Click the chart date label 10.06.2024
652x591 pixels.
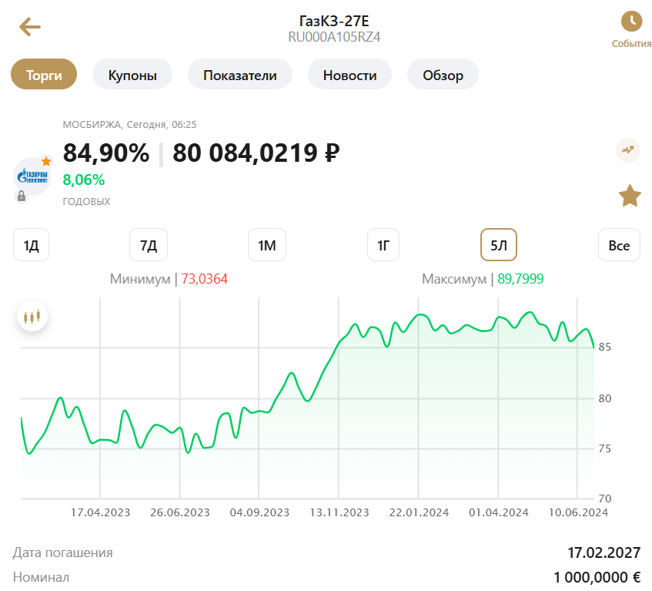point(578,512)
